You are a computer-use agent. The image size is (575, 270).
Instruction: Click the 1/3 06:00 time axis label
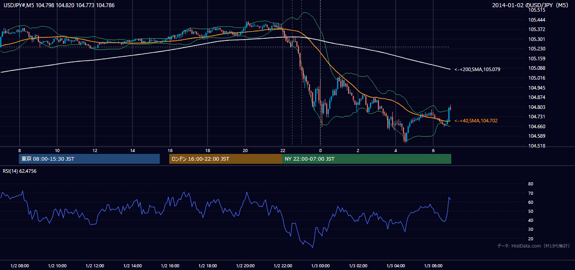click(x=433, y=266)
